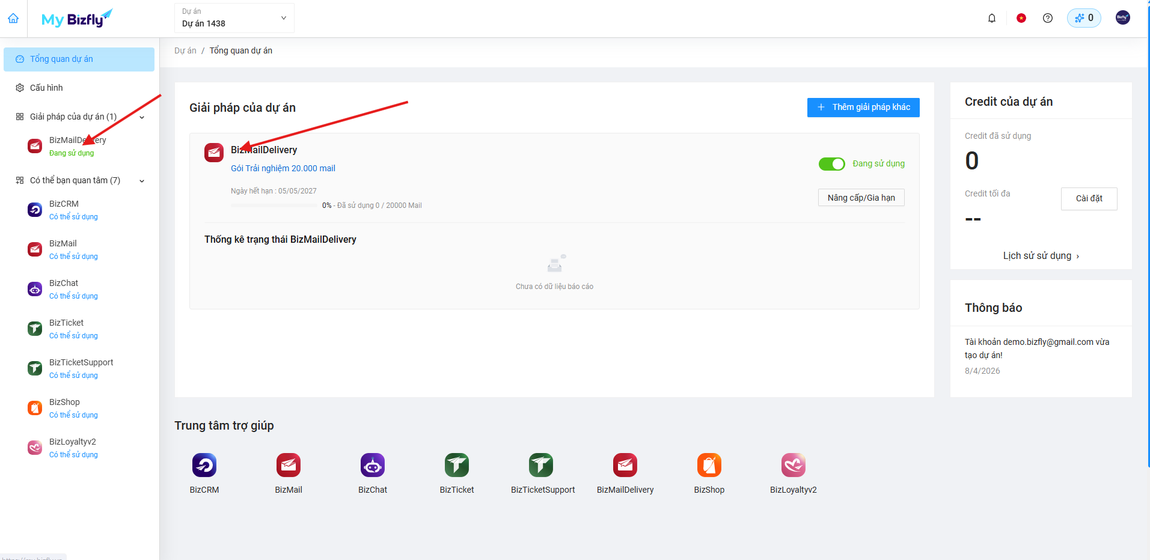Viewport: 1150px width, 560px height.
Task: Click Nâng cấp/Gia hạn button
Action: (861, 198)
